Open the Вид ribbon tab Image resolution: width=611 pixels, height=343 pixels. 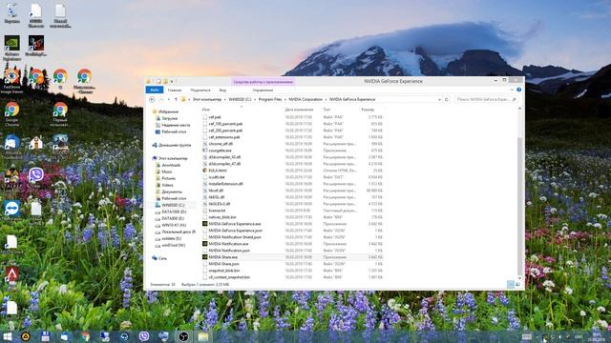[x=222, y=91]
